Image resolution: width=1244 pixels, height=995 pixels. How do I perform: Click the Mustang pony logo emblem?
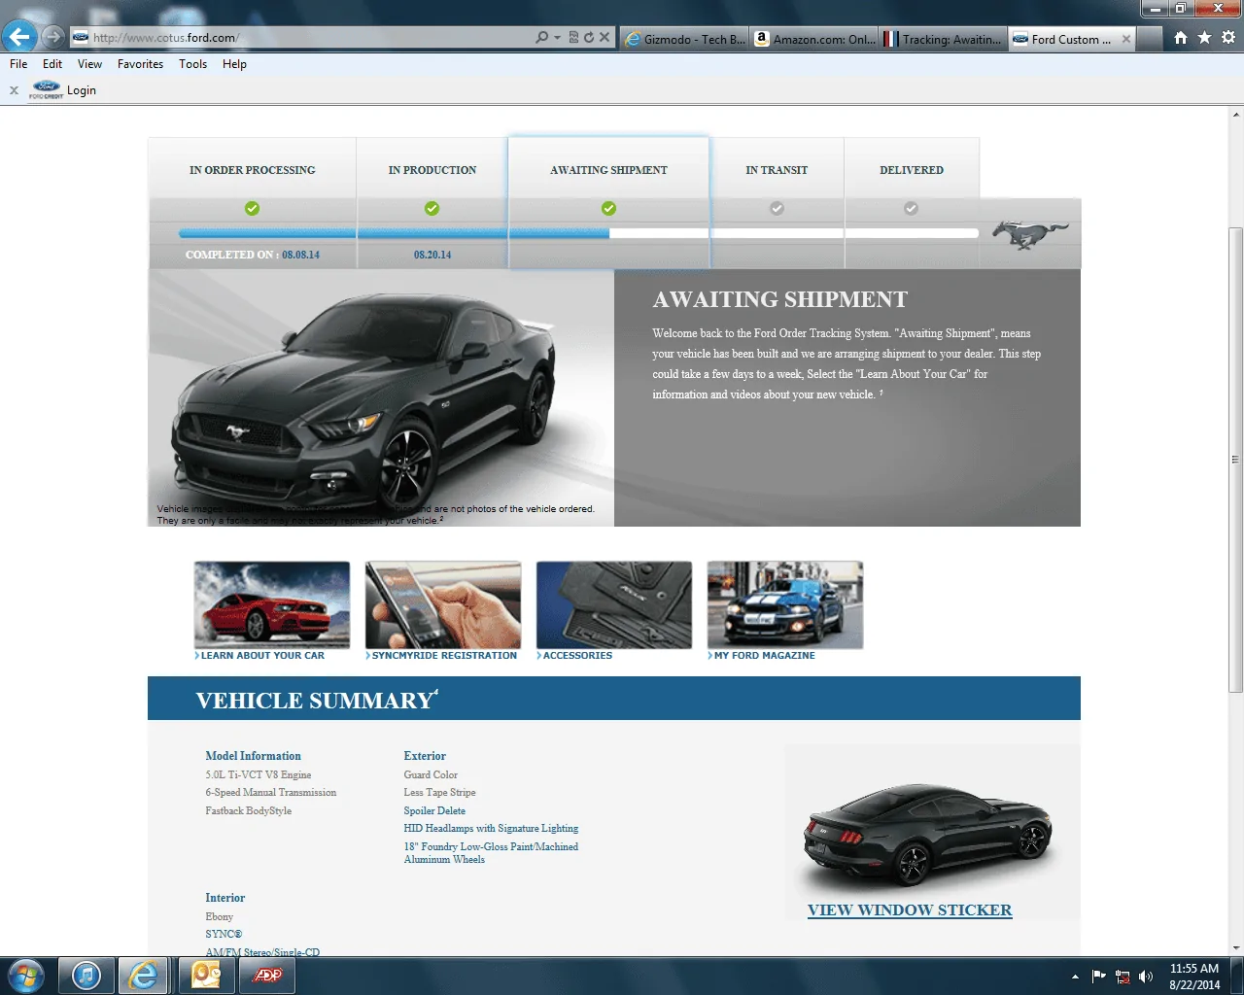pos(1030,234)
